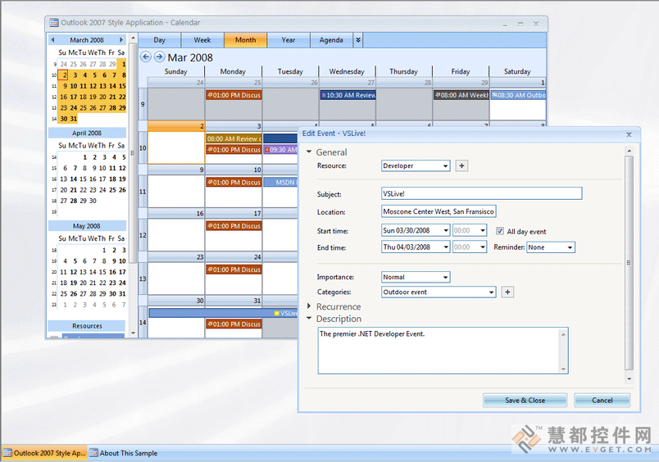Click the forward arrow beside Mar 2008

tap(159, 57)
